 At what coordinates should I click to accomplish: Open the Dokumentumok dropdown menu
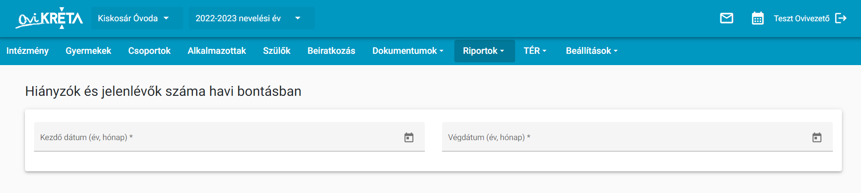(x=408, y=51)
